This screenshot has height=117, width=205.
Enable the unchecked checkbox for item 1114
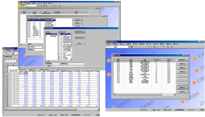coord(59,52)
